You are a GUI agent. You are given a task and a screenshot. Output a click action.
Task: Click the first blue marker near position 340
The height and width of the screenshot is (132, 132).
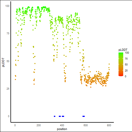(54, 116)
